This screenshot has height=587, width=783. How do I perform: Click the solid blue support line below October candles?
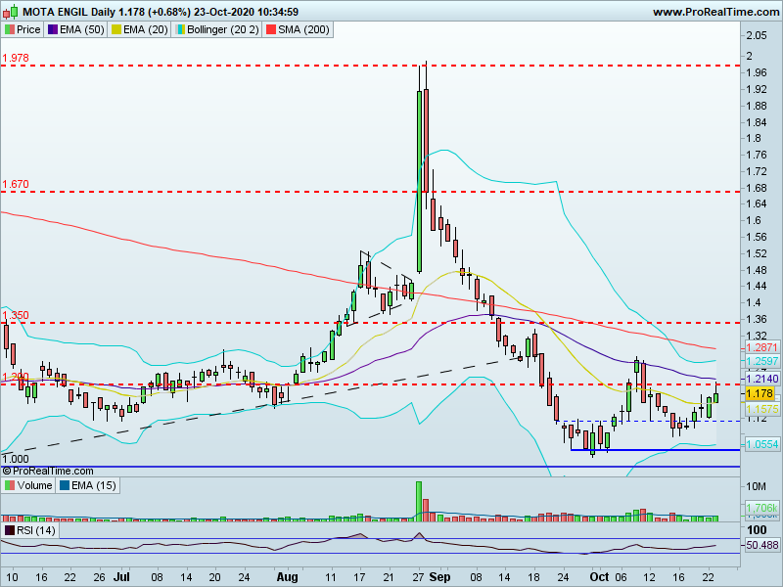655,450
